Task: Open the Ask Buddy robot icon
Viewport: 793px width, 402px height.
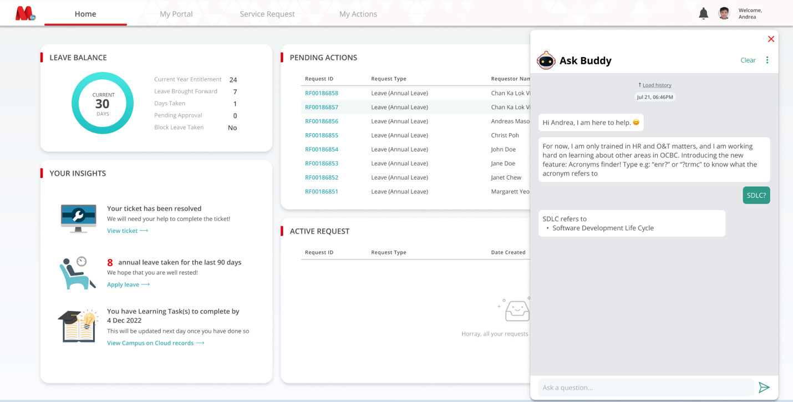Action: click(x=546, y=60)
